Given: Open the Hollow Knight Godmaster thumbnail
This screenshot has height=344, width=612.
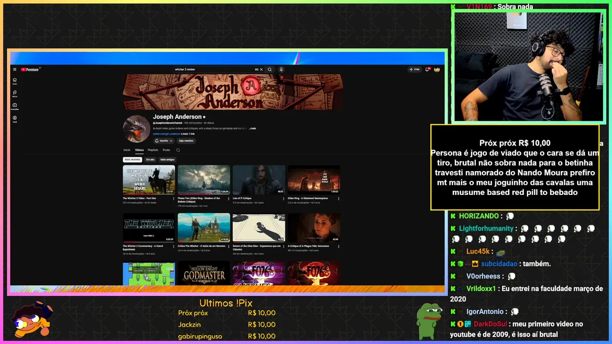Looking at the screenshot, I should pos(204,273).
